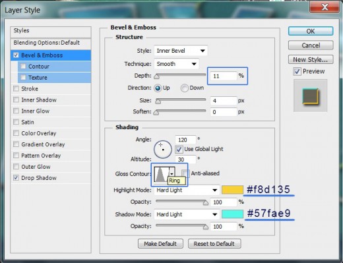Open the Color Overlay settings label
The height and width of the screenshot is (263, 343).
tap(39, 133)
